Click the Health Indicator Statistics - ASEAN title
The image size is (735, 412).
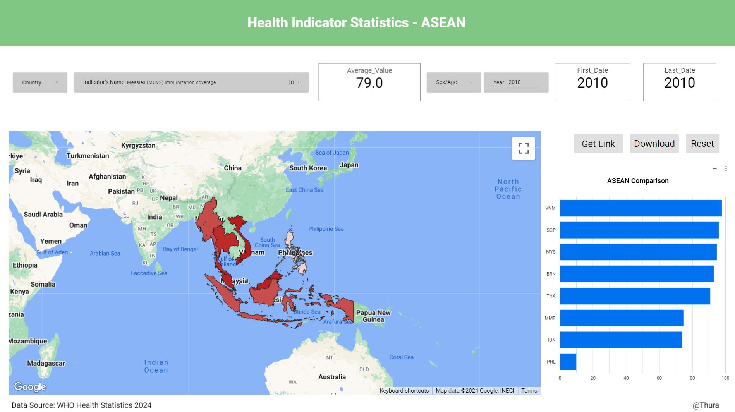pos(356,22)
